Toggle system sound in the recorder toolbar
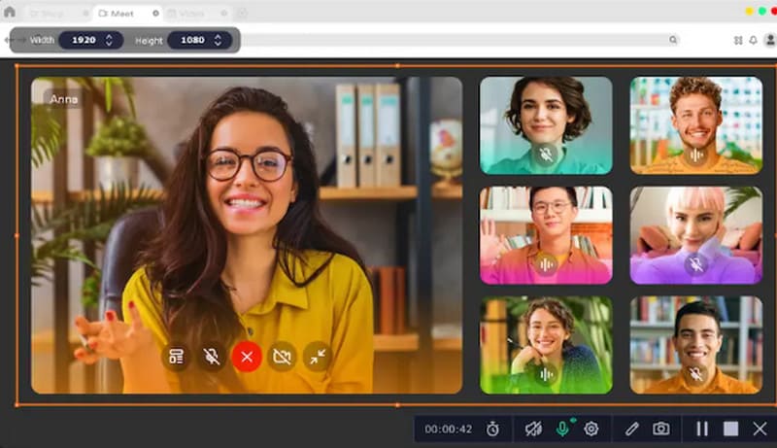The height and width of the screenshot is (448, 777). coord(532,429)
